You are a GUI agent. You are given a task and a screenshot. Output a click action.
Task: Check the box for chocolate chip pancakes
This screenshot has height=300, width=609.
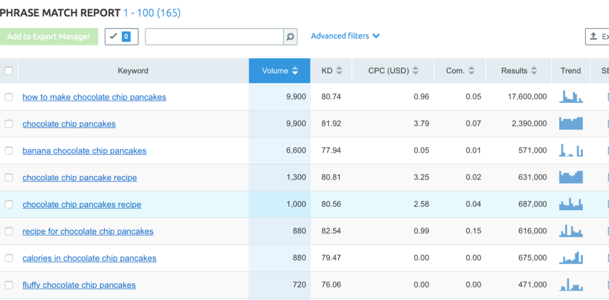8,124
